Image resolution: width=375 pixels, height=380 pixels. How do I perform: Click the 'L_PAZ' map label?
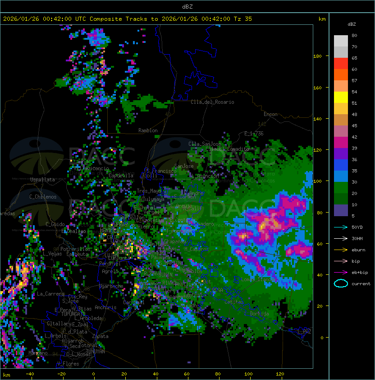pyautogui.click(x=304, y=332)
